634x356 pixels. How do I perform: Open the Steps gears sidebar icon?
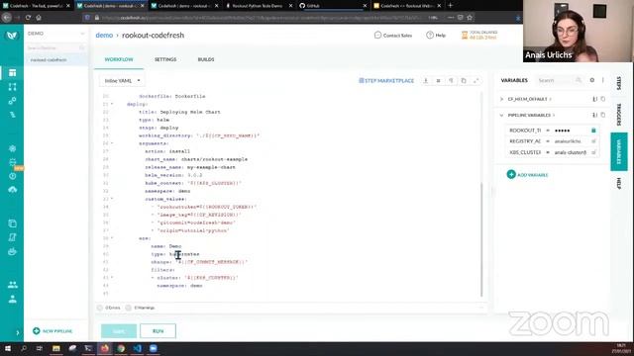(x=13, y=101)
